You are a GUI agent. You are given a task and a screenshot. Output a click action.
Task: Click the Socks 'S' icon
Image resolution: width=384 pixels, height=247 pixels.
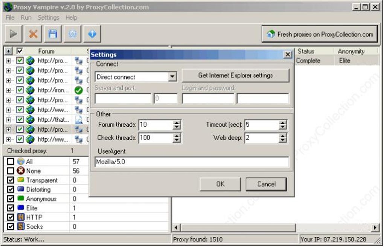pos(21,226)
